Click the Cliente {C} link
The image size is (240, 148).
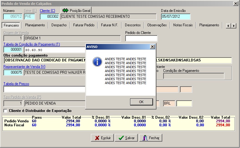[47, 11]
